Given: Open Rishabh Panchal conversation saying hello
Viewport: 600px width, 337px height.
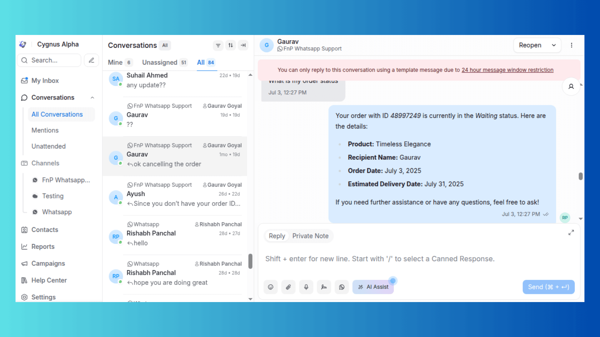Looking at the screenshot, I should point(175,235).
